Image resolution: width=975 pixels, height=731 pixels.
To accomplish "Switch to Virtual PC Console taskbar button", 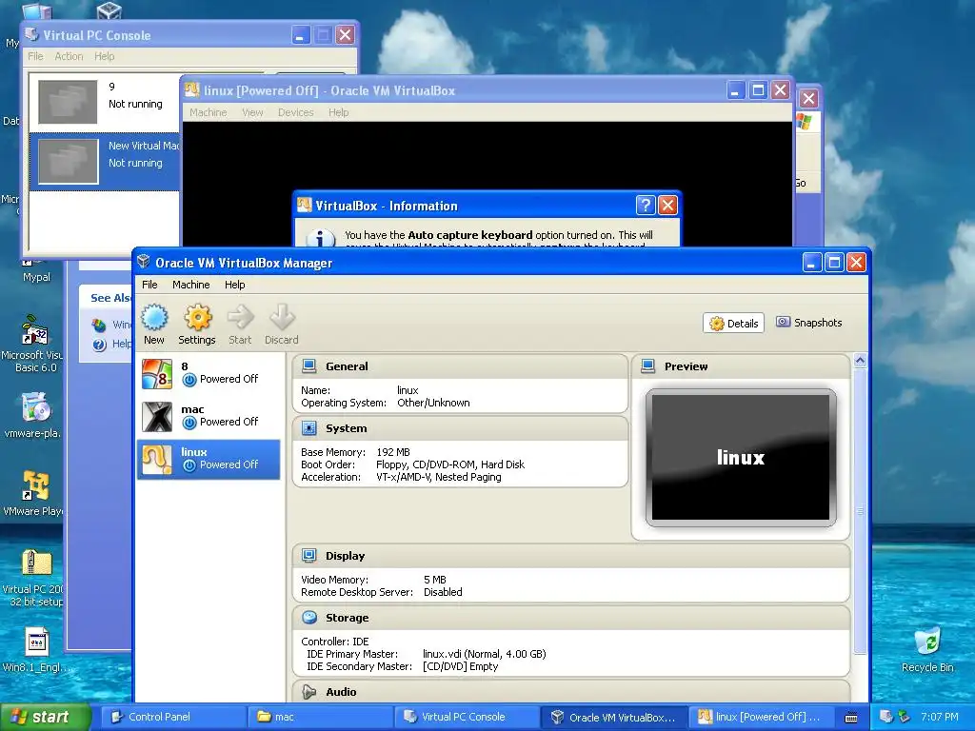I will [467, 717].
